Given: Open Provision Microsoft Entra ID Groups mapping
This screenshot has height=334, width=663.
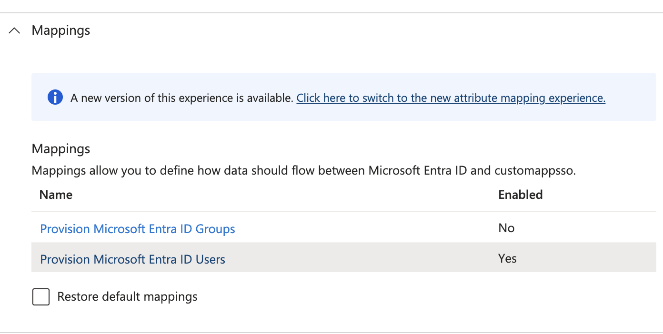Looking at the screenshot, I should [138, 229].
